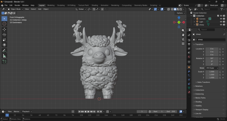Screen dimensions: 227x121
Task: Open the Object Mode dropdown
Action: pyautogui.click(x=15, y=9)
